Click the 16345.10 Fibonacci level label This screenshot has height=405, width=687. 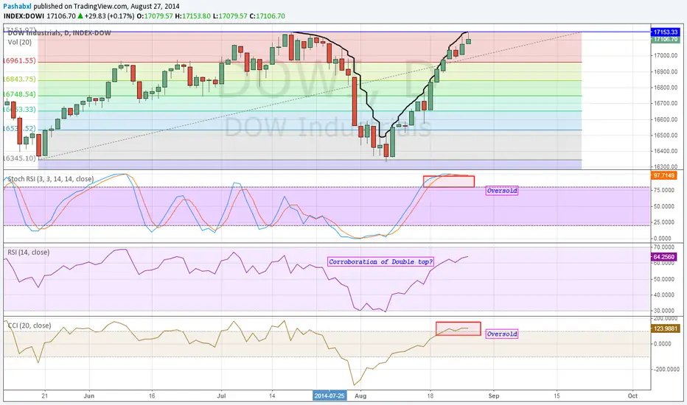pyautogui.click(x=19, y=158)
